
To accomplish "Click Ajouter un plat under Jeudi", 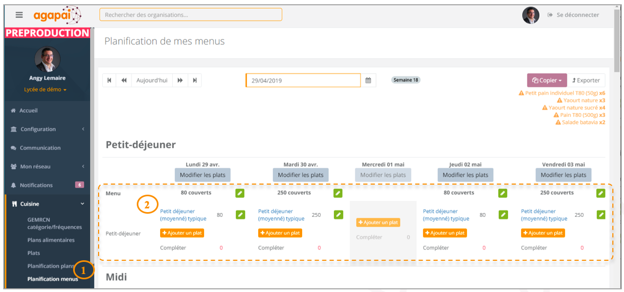I will [445, 233].
